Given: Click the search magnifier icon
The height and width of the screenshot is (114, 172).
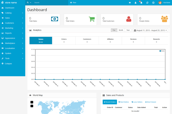Looking at the screenshot, I should [x=28, y=3].
